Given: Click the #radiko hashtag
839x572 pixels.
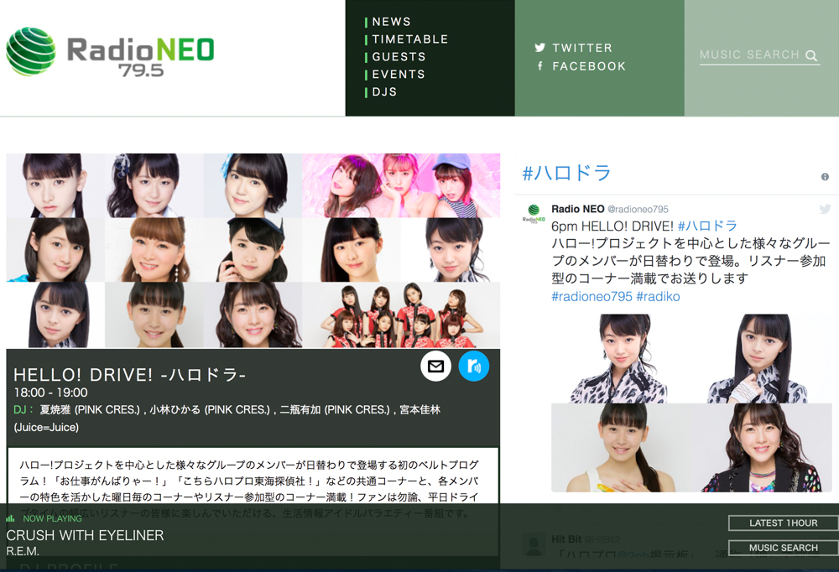Looking at the screenshot, I should point(658,296).
